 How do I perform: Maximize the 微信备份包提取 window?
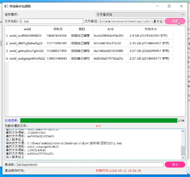pos(169,6)
